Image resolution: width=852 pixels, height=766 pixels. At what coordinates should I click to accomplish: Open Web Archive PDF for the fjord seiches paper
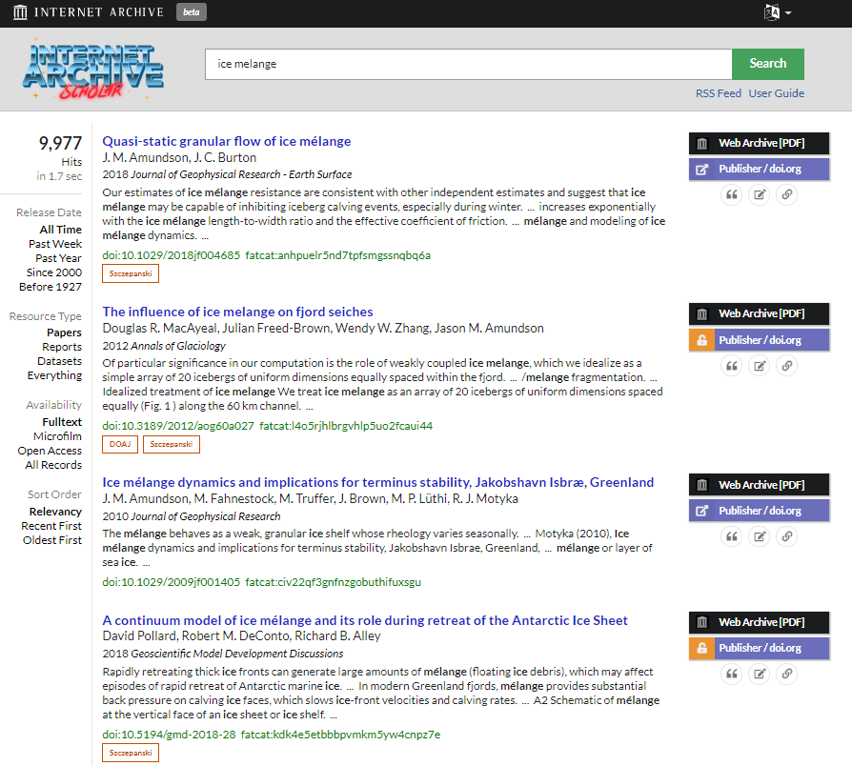click(759, 313)
